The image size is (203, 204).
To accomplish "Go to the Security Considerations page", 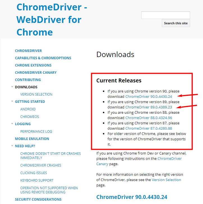I will (38, 200).
